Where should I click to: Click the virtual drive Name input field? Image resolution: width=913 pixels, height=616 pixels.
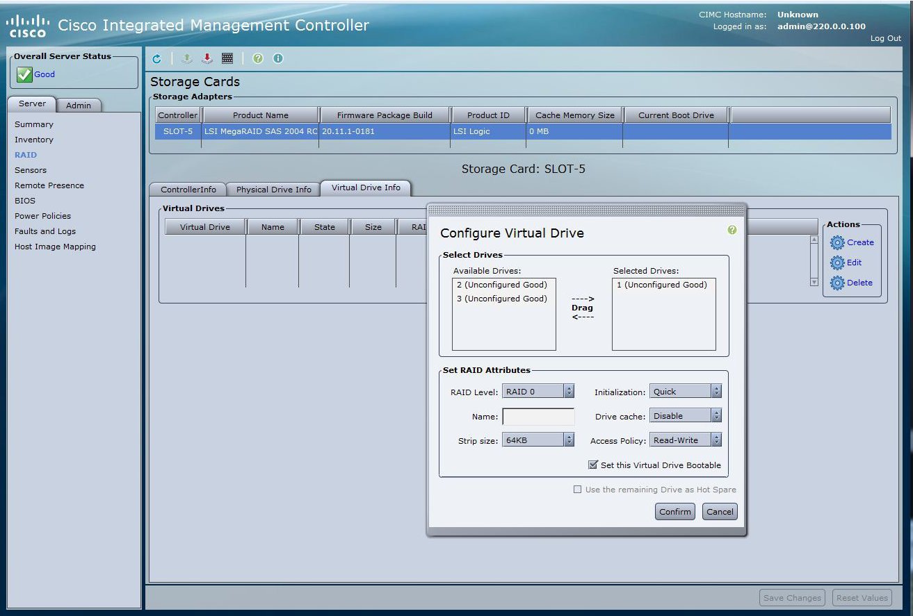(538, 416)
